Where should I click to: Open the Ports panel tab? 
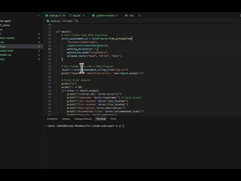click(x=113, y=119)
